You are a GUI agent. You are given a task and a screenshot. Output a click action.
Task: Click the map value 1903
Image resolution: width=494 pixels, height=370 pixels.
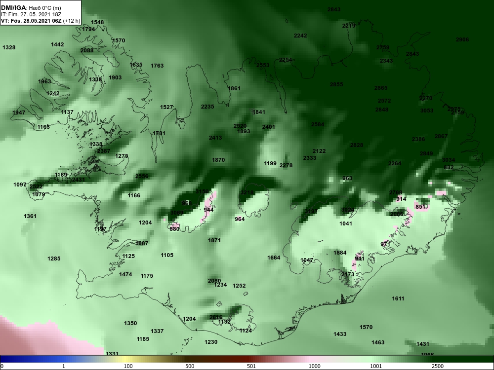(115, 78)
